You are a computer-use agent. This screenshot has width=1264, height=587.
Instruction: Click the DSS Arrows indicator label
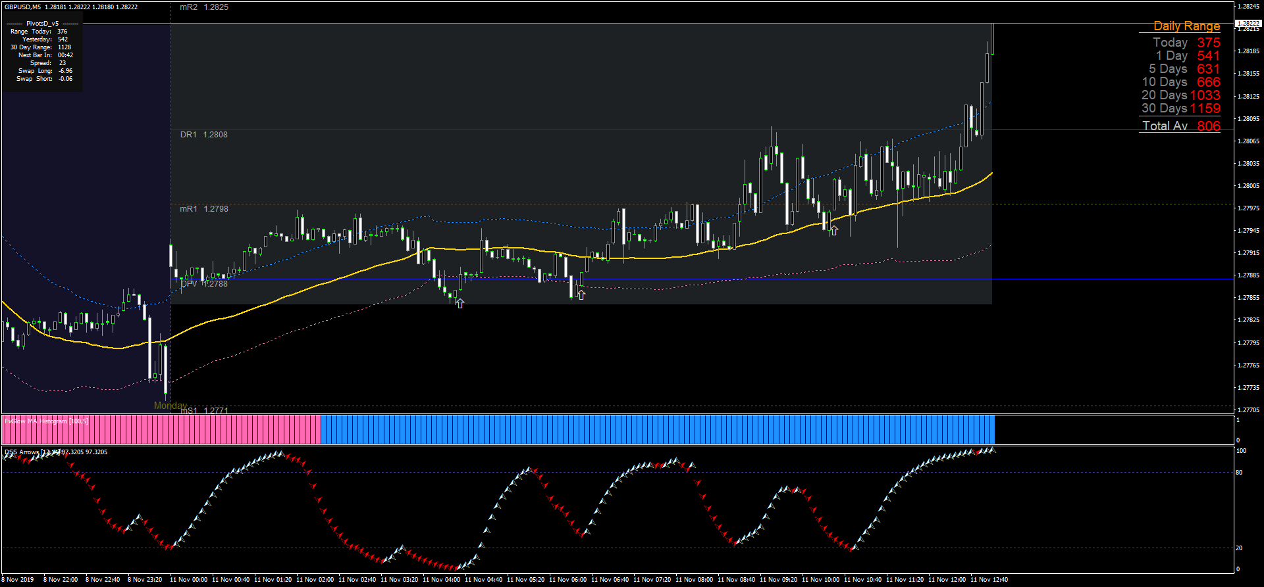56,452
